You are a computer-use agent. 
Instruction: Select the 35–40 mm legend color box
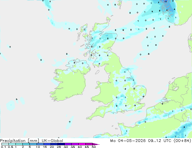point(75,144)
